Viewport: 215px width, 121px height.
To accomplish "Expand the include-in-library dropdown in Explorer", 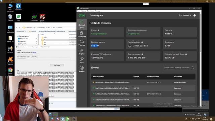I will (x=52, y=32).
